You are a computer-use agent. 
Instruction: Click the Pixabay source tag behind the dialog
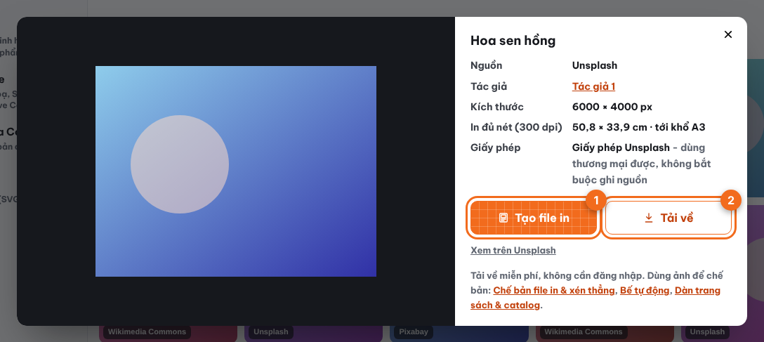(x=413, y=331)
